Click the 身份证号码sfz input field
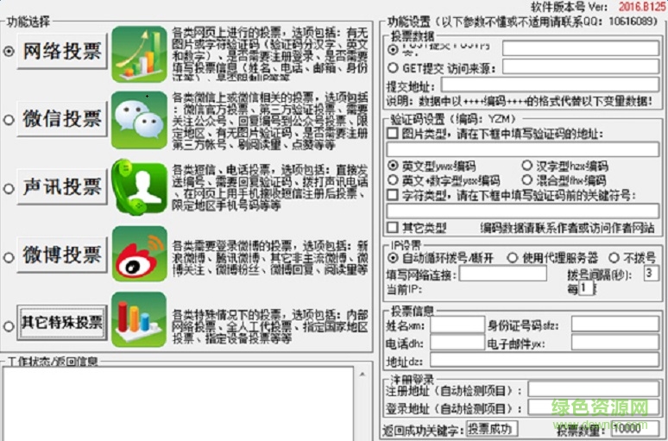 [615, 324]
